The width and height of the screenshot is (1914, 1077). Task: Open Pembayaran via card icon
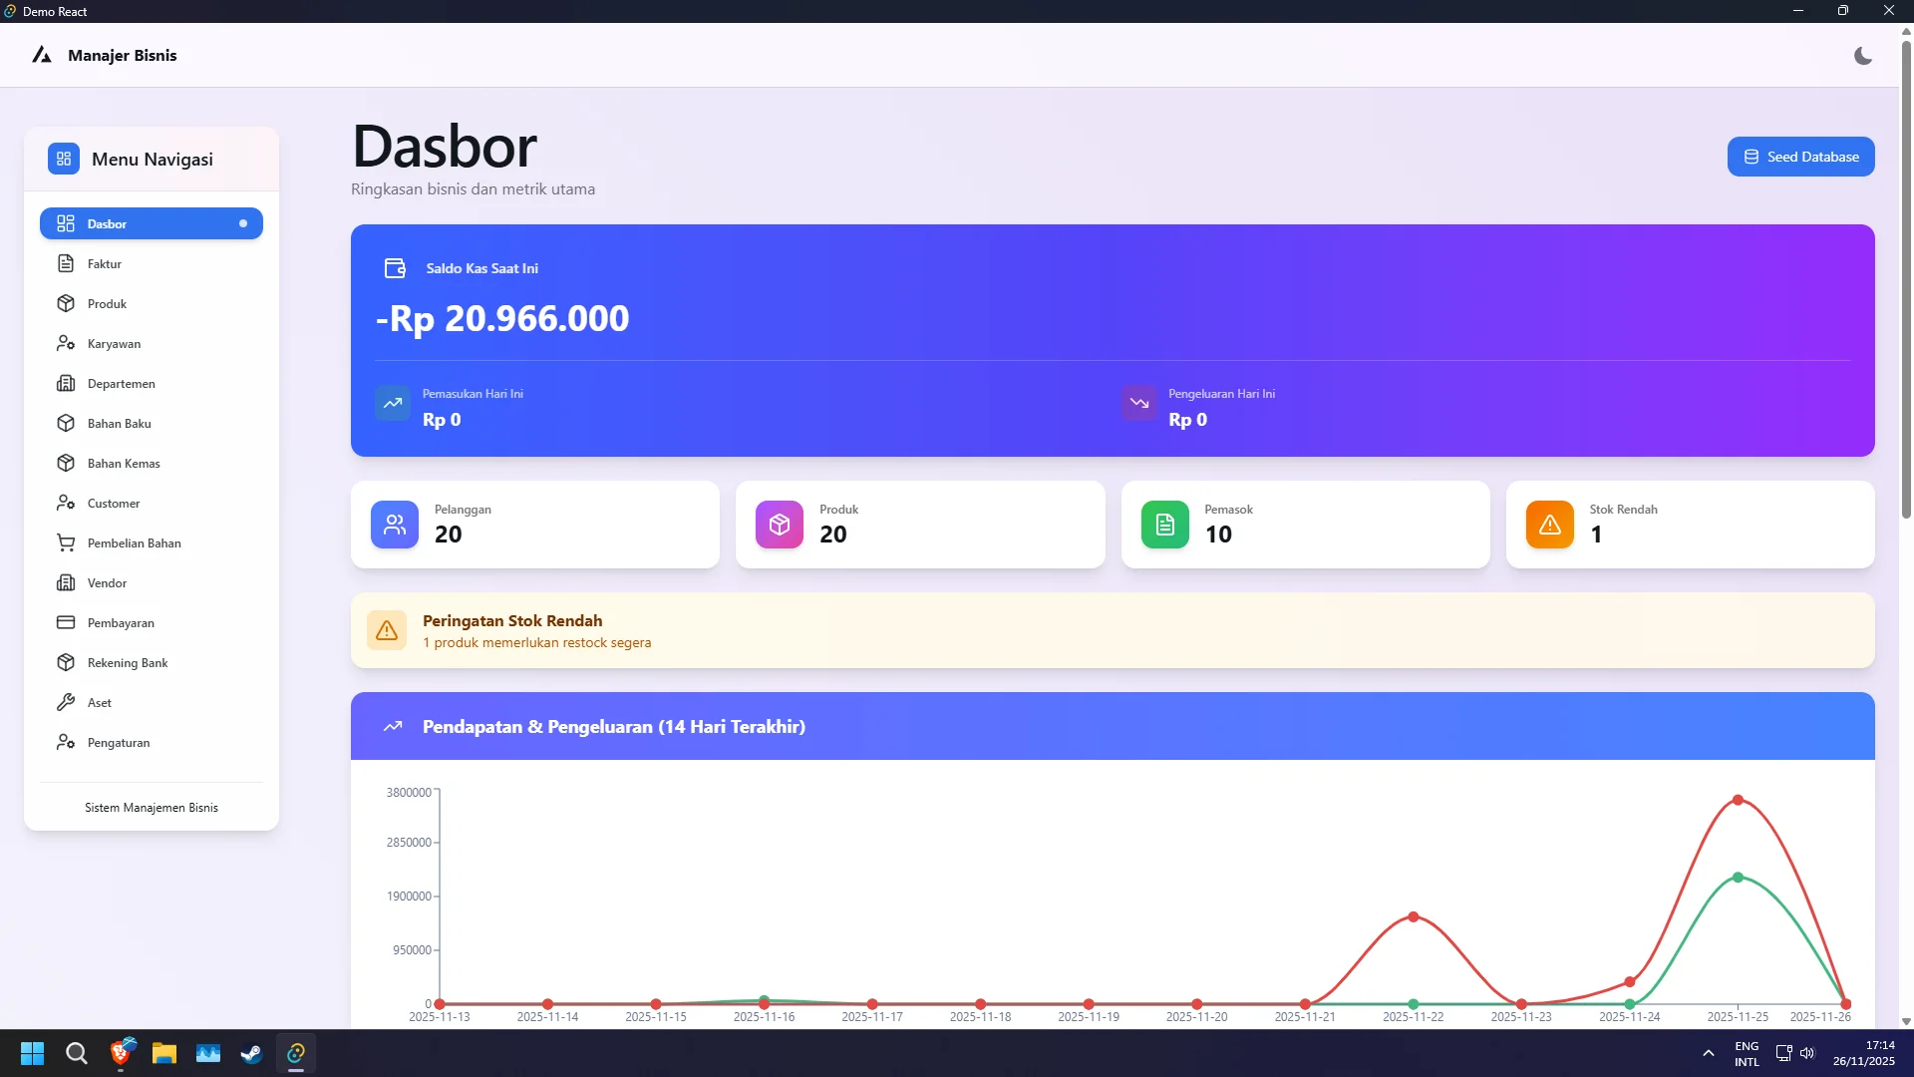coord(66,622)
